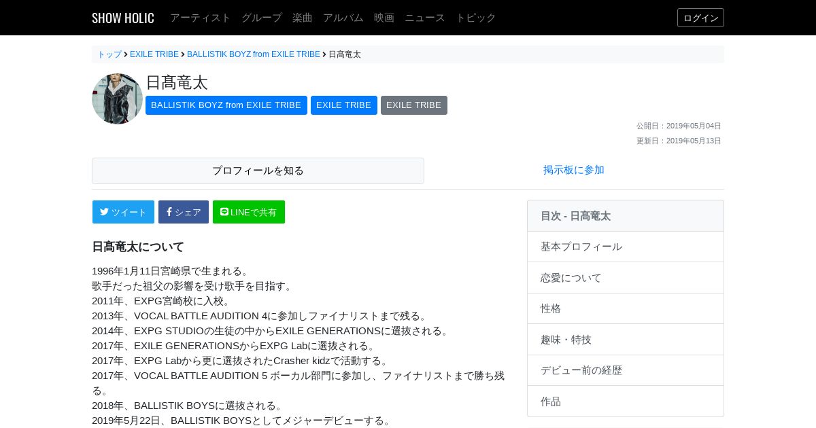Click the line 2018年、BALLISTIK BOYSに選抜される。
The width and height of the screenshot is (816, 428).
(x=189, y=406)
